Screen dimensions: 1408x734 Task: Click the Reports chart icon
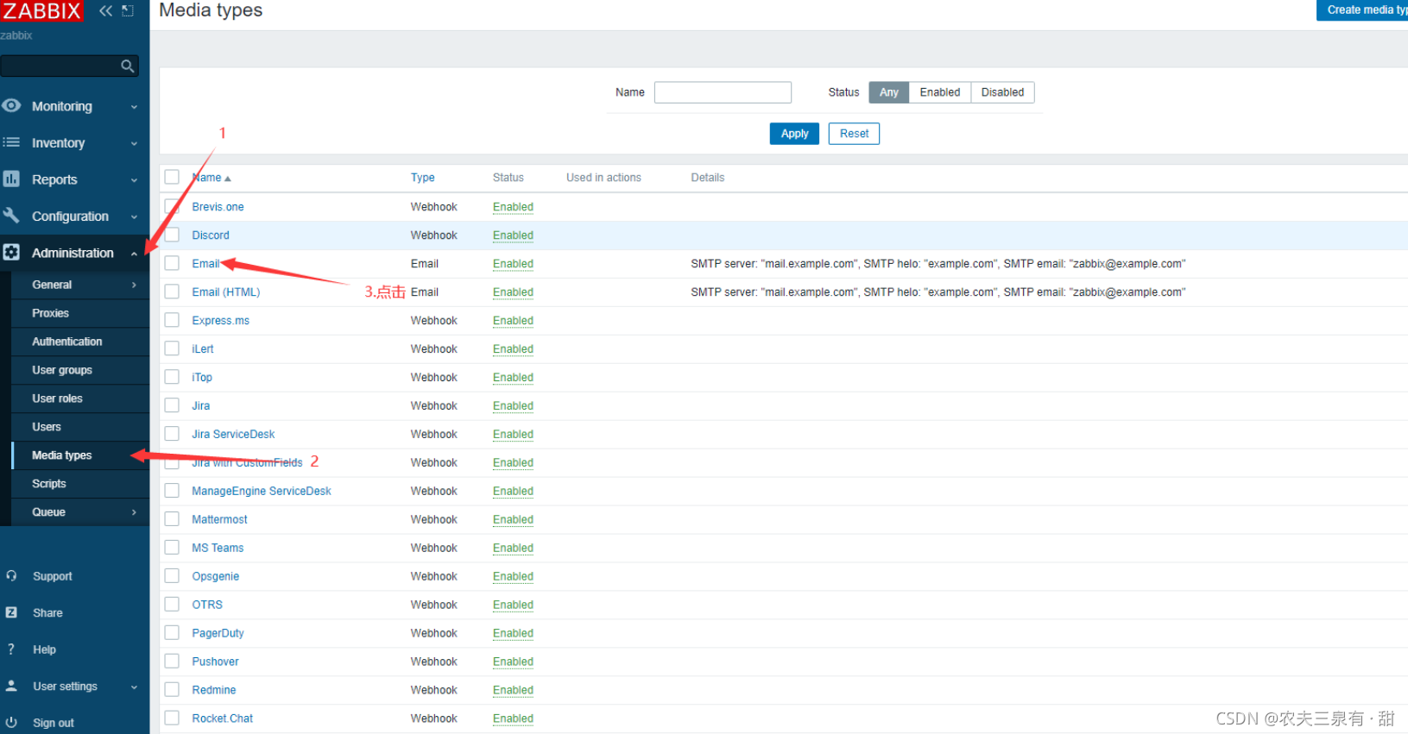[11, 179]
